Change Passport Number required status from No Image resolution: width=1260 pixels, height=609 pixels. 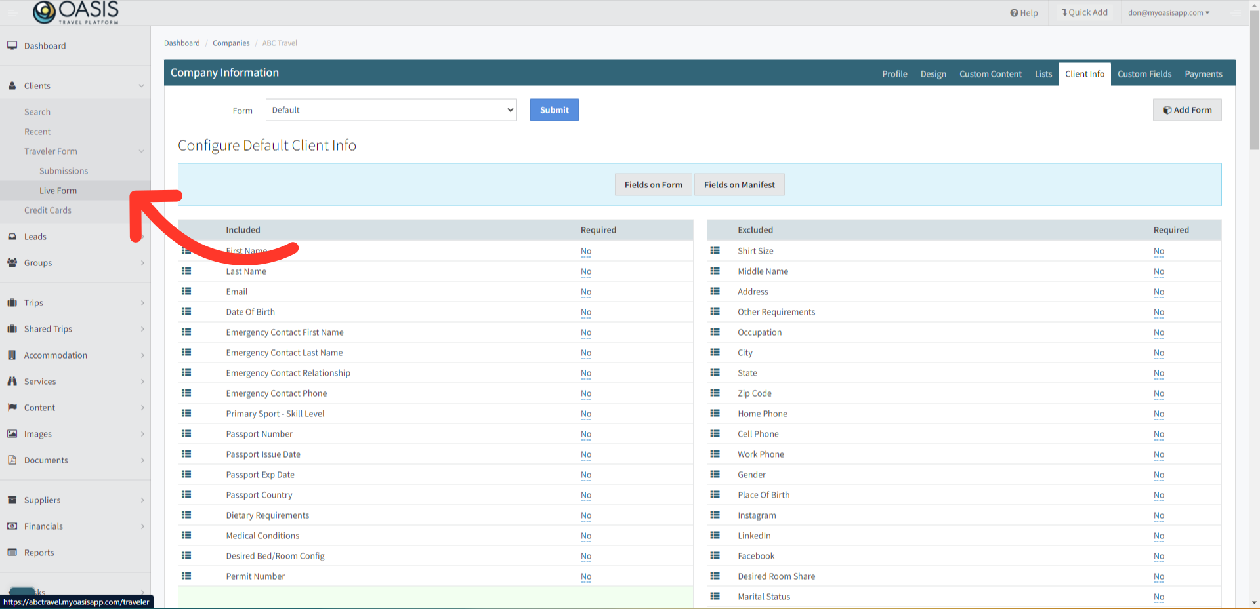[585, 434]
